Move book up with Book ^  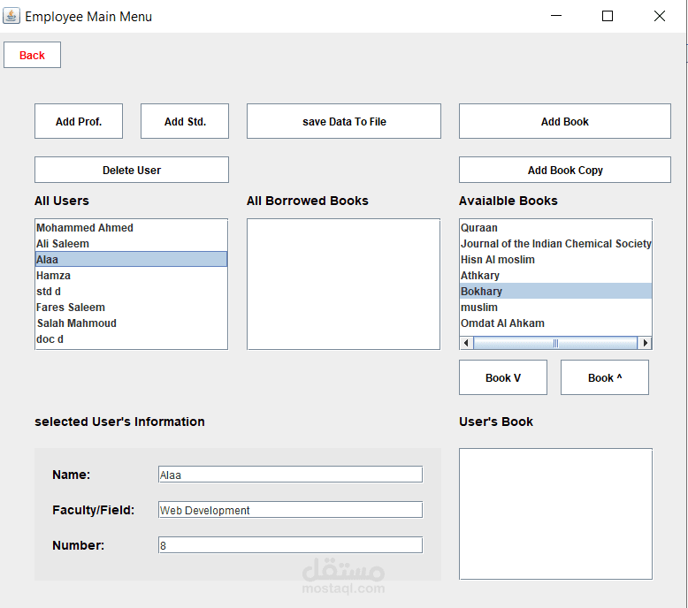(604, 377)
